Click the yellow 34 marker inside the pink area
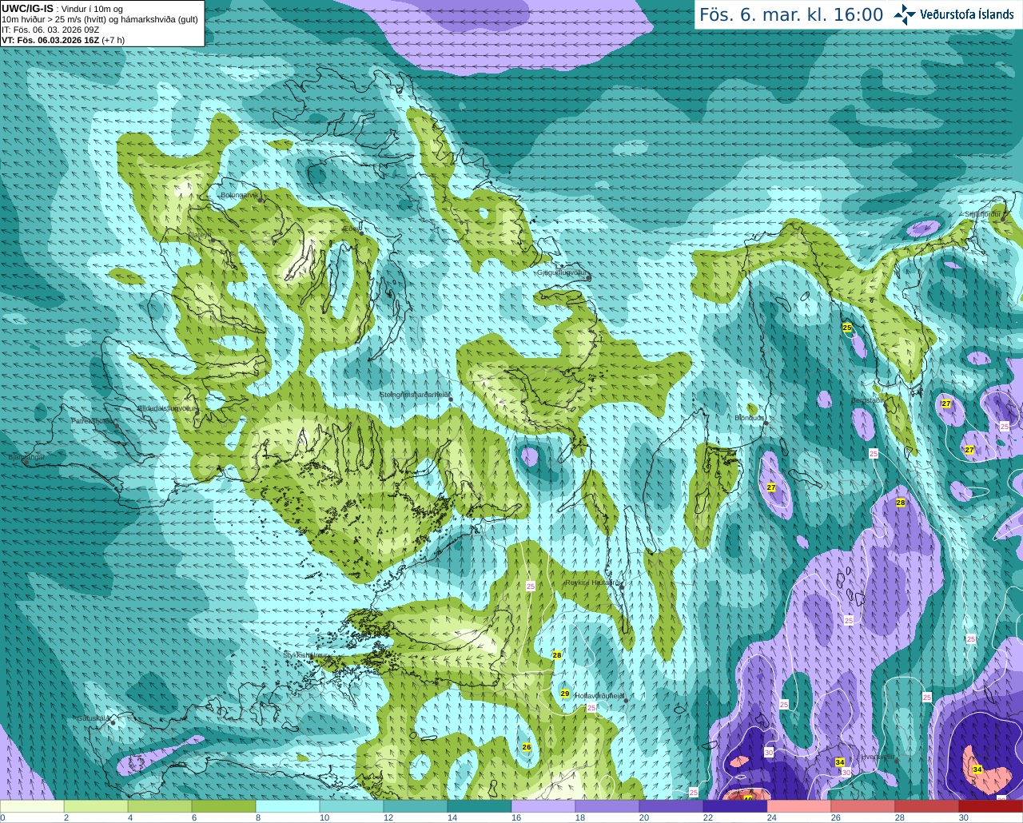The height and width of the screenshot is (823, 1023). click(977, 769)
